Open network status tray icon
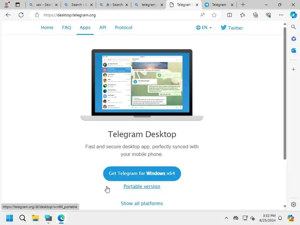300x225 pixels. 245,218
